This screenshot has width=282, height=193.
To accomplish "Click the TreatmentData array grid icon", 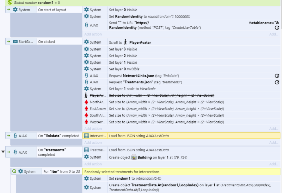I will (x=86, y=150).
